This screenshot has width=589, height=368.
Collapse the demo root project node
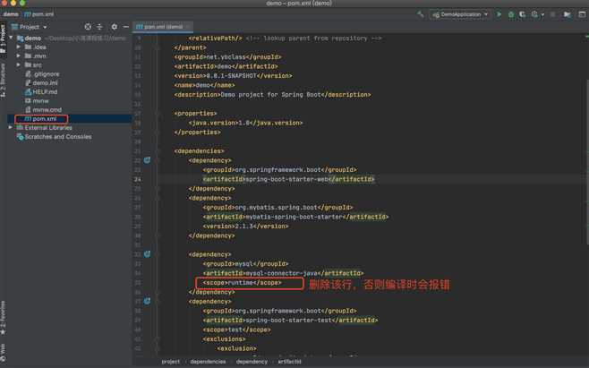pyautogui.click(x=11, y=38)
